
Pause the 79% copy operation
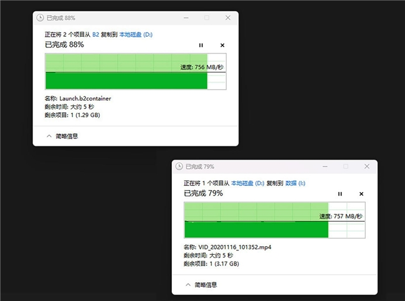[340, 194]
